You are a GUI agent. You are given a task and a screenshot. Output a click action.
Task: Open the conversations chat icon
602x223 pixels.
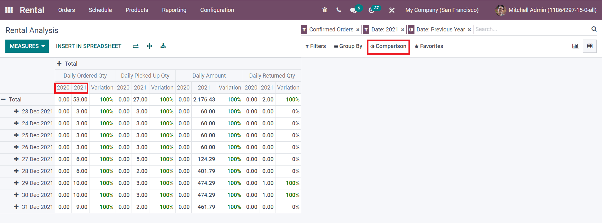[353, 10]
